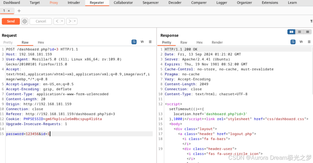This screenshot has height=163, width=313.
Task: Click the Accept-Encoding request header
Action: [x=39, y=89]
